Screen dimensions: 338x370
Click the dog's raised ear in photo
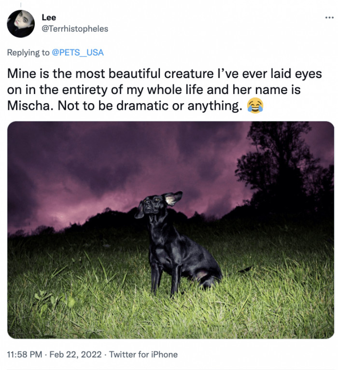pos(173,197)
